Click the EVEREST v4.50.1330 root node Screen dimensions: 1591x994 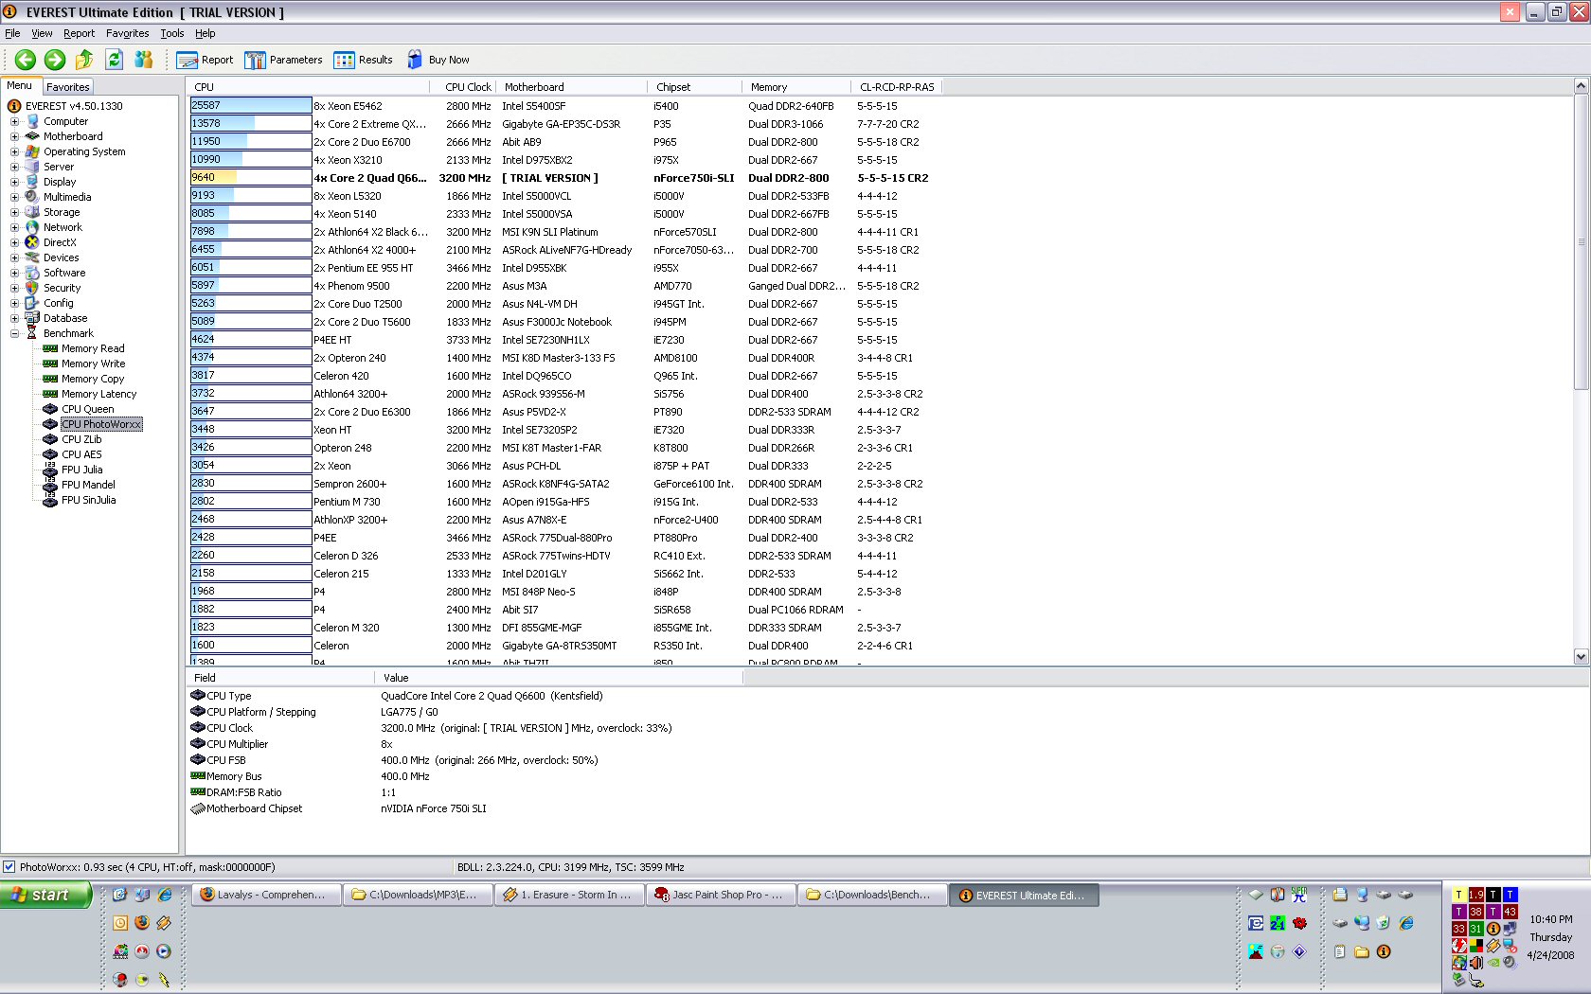pos(74,106)
